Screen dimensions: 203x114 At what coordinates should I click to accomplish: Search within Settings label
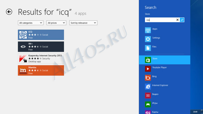pyautogui.click(x=156, y=38)
